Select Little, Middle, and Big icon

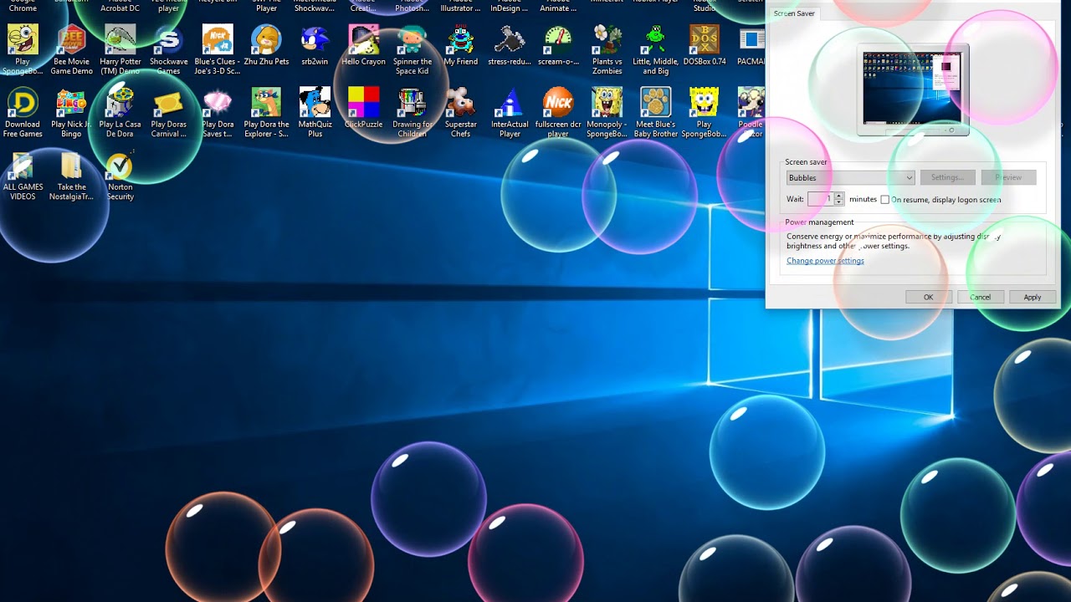[x=655, y=48]
